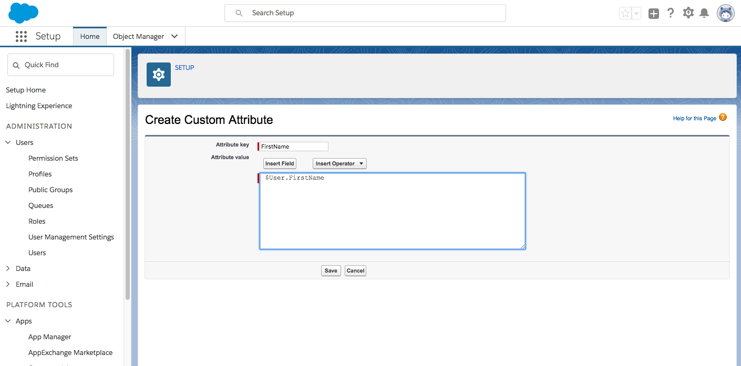Click the sidebar vertical scrollbar
741x366 pixels.
pyautogui.click(x=128, y=173)
